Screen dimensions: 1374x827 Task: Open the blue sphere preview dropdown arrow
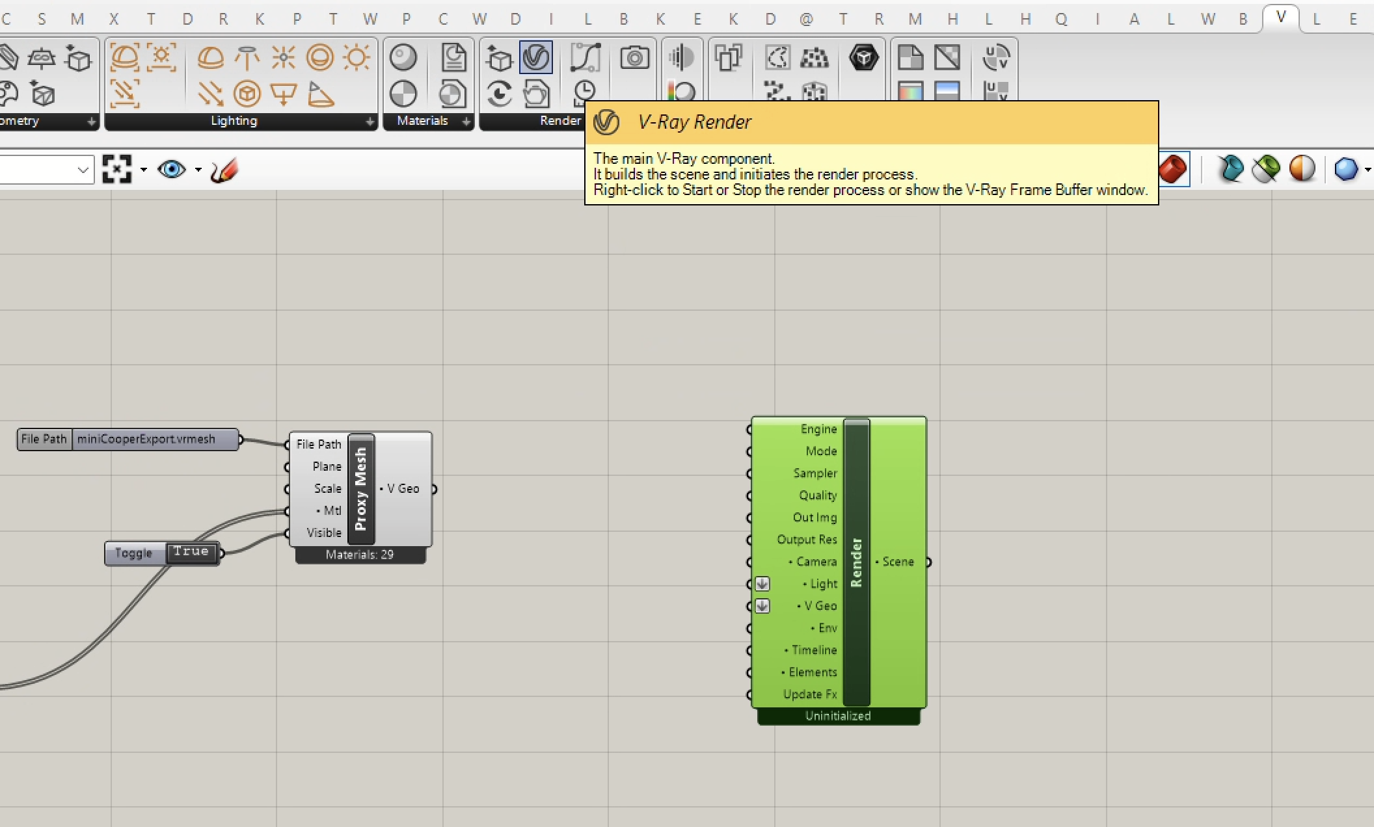(1368, 170)
